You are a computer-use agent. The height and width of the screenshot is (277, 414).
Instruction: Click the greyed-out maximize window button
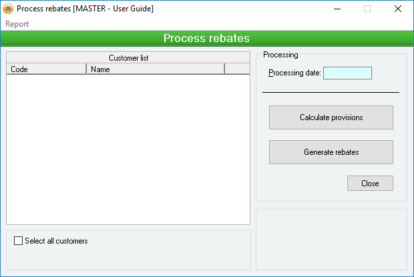[367, 9]
